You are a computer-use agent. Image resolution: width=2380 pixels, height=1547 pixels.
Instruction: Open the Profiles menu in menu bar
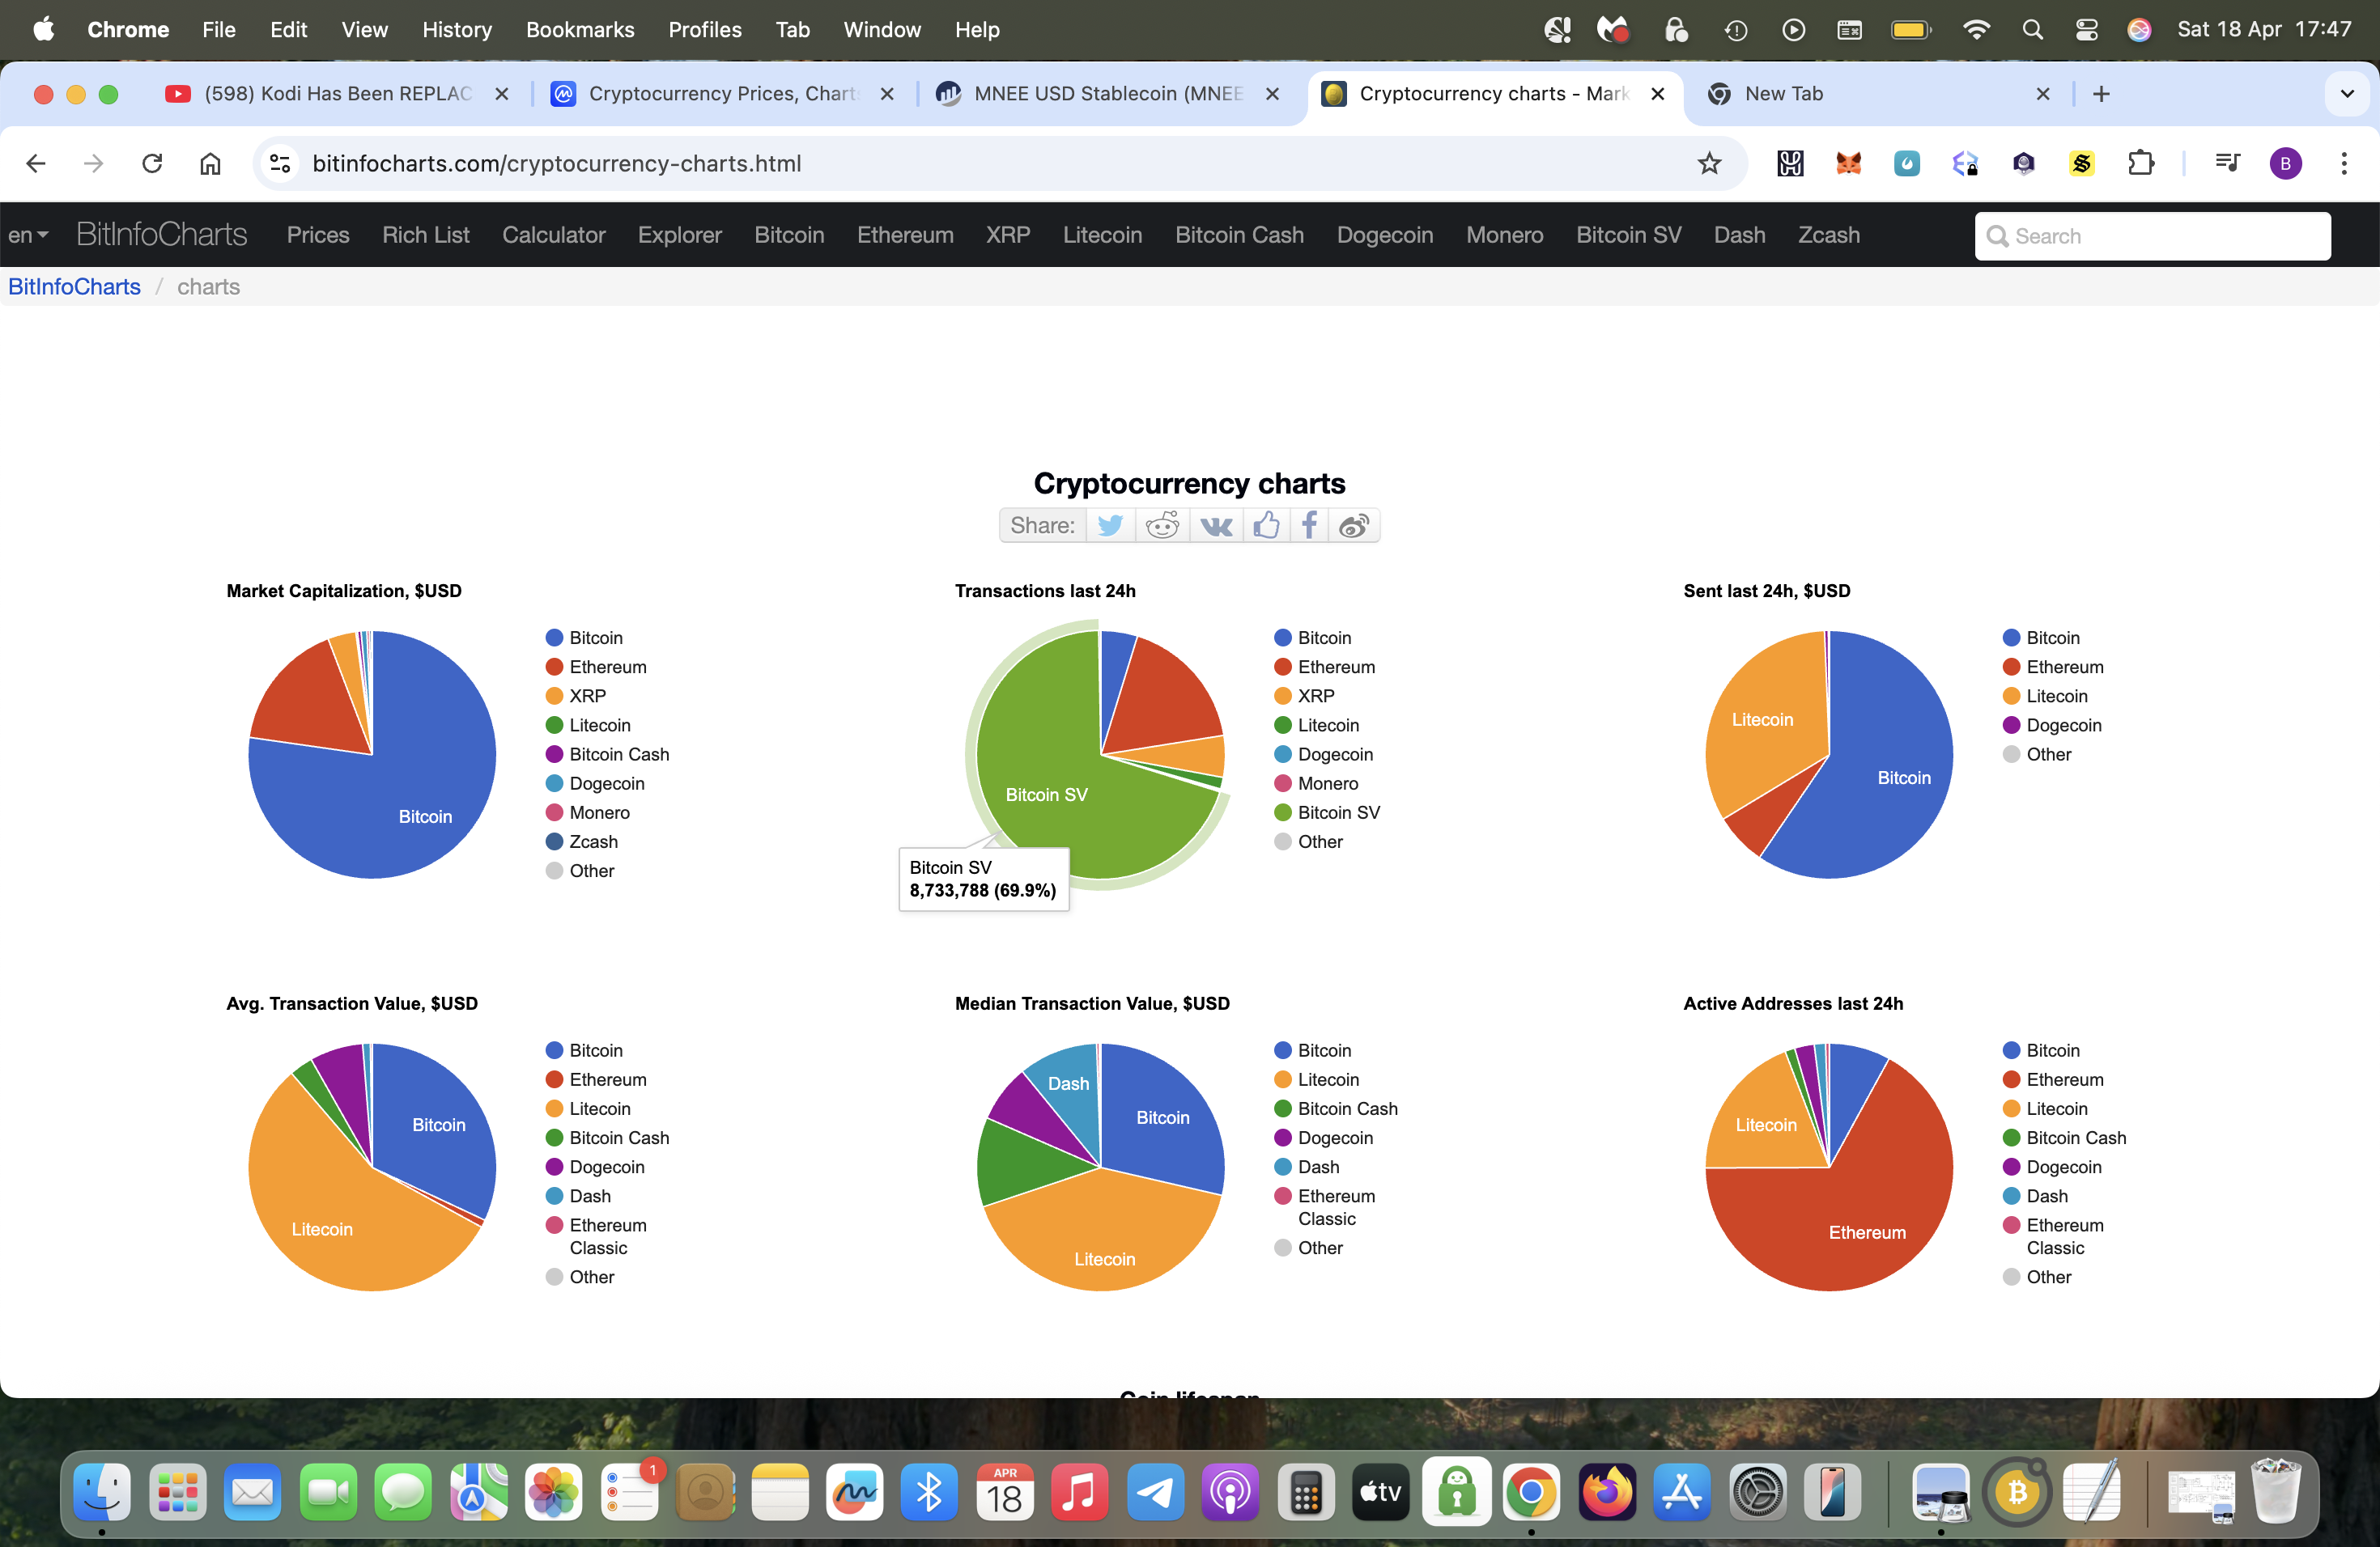pyautogui.click(x=705, y=30)
